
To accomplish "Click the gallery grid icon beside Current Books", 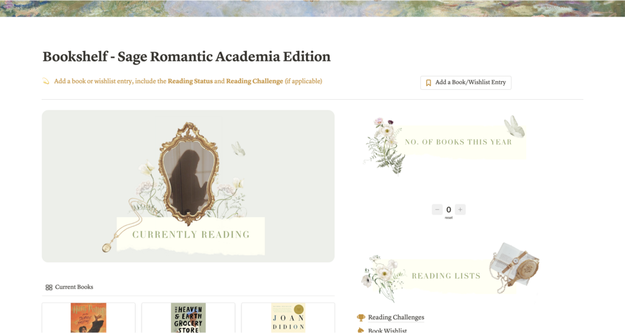I will point(49,288).
